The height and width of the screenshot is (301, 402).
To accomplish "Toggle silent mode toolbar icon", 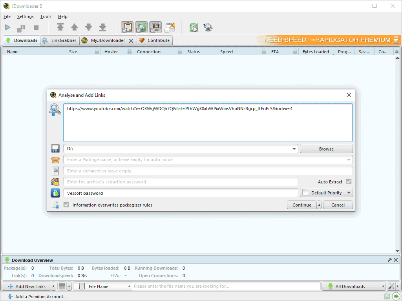I will point(170,27).
